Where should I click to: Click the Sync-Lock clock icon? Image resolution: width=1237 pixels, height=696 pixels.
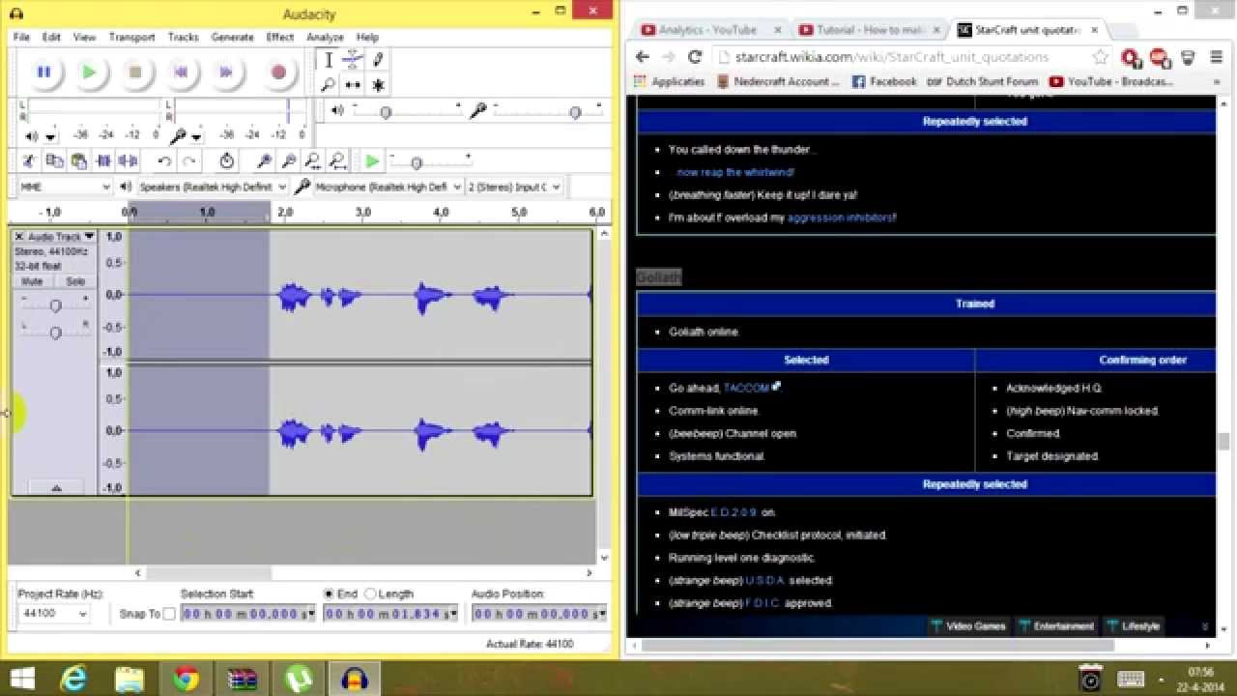tap(227, 161)
